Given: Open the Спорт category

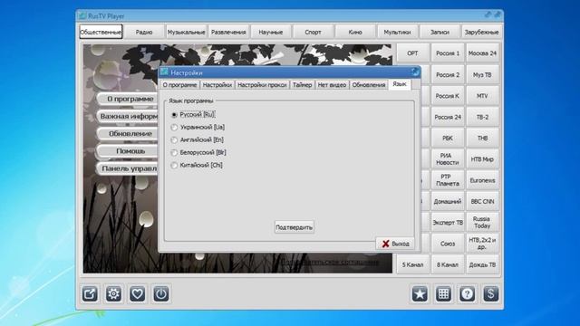Looking at the screenshot, I should tap(313, 32).
